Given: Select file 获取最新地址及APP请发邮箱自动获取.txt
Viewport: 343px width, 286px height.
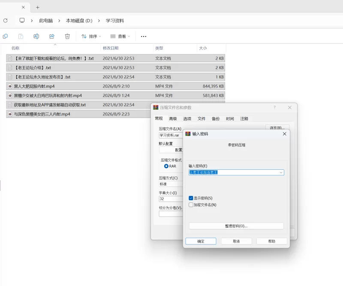Looking at the screenshot, I should (x=79, y=105).
